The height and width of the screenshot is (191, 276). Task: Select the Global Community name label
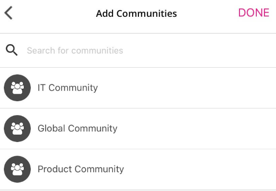[x=77, y=129]
